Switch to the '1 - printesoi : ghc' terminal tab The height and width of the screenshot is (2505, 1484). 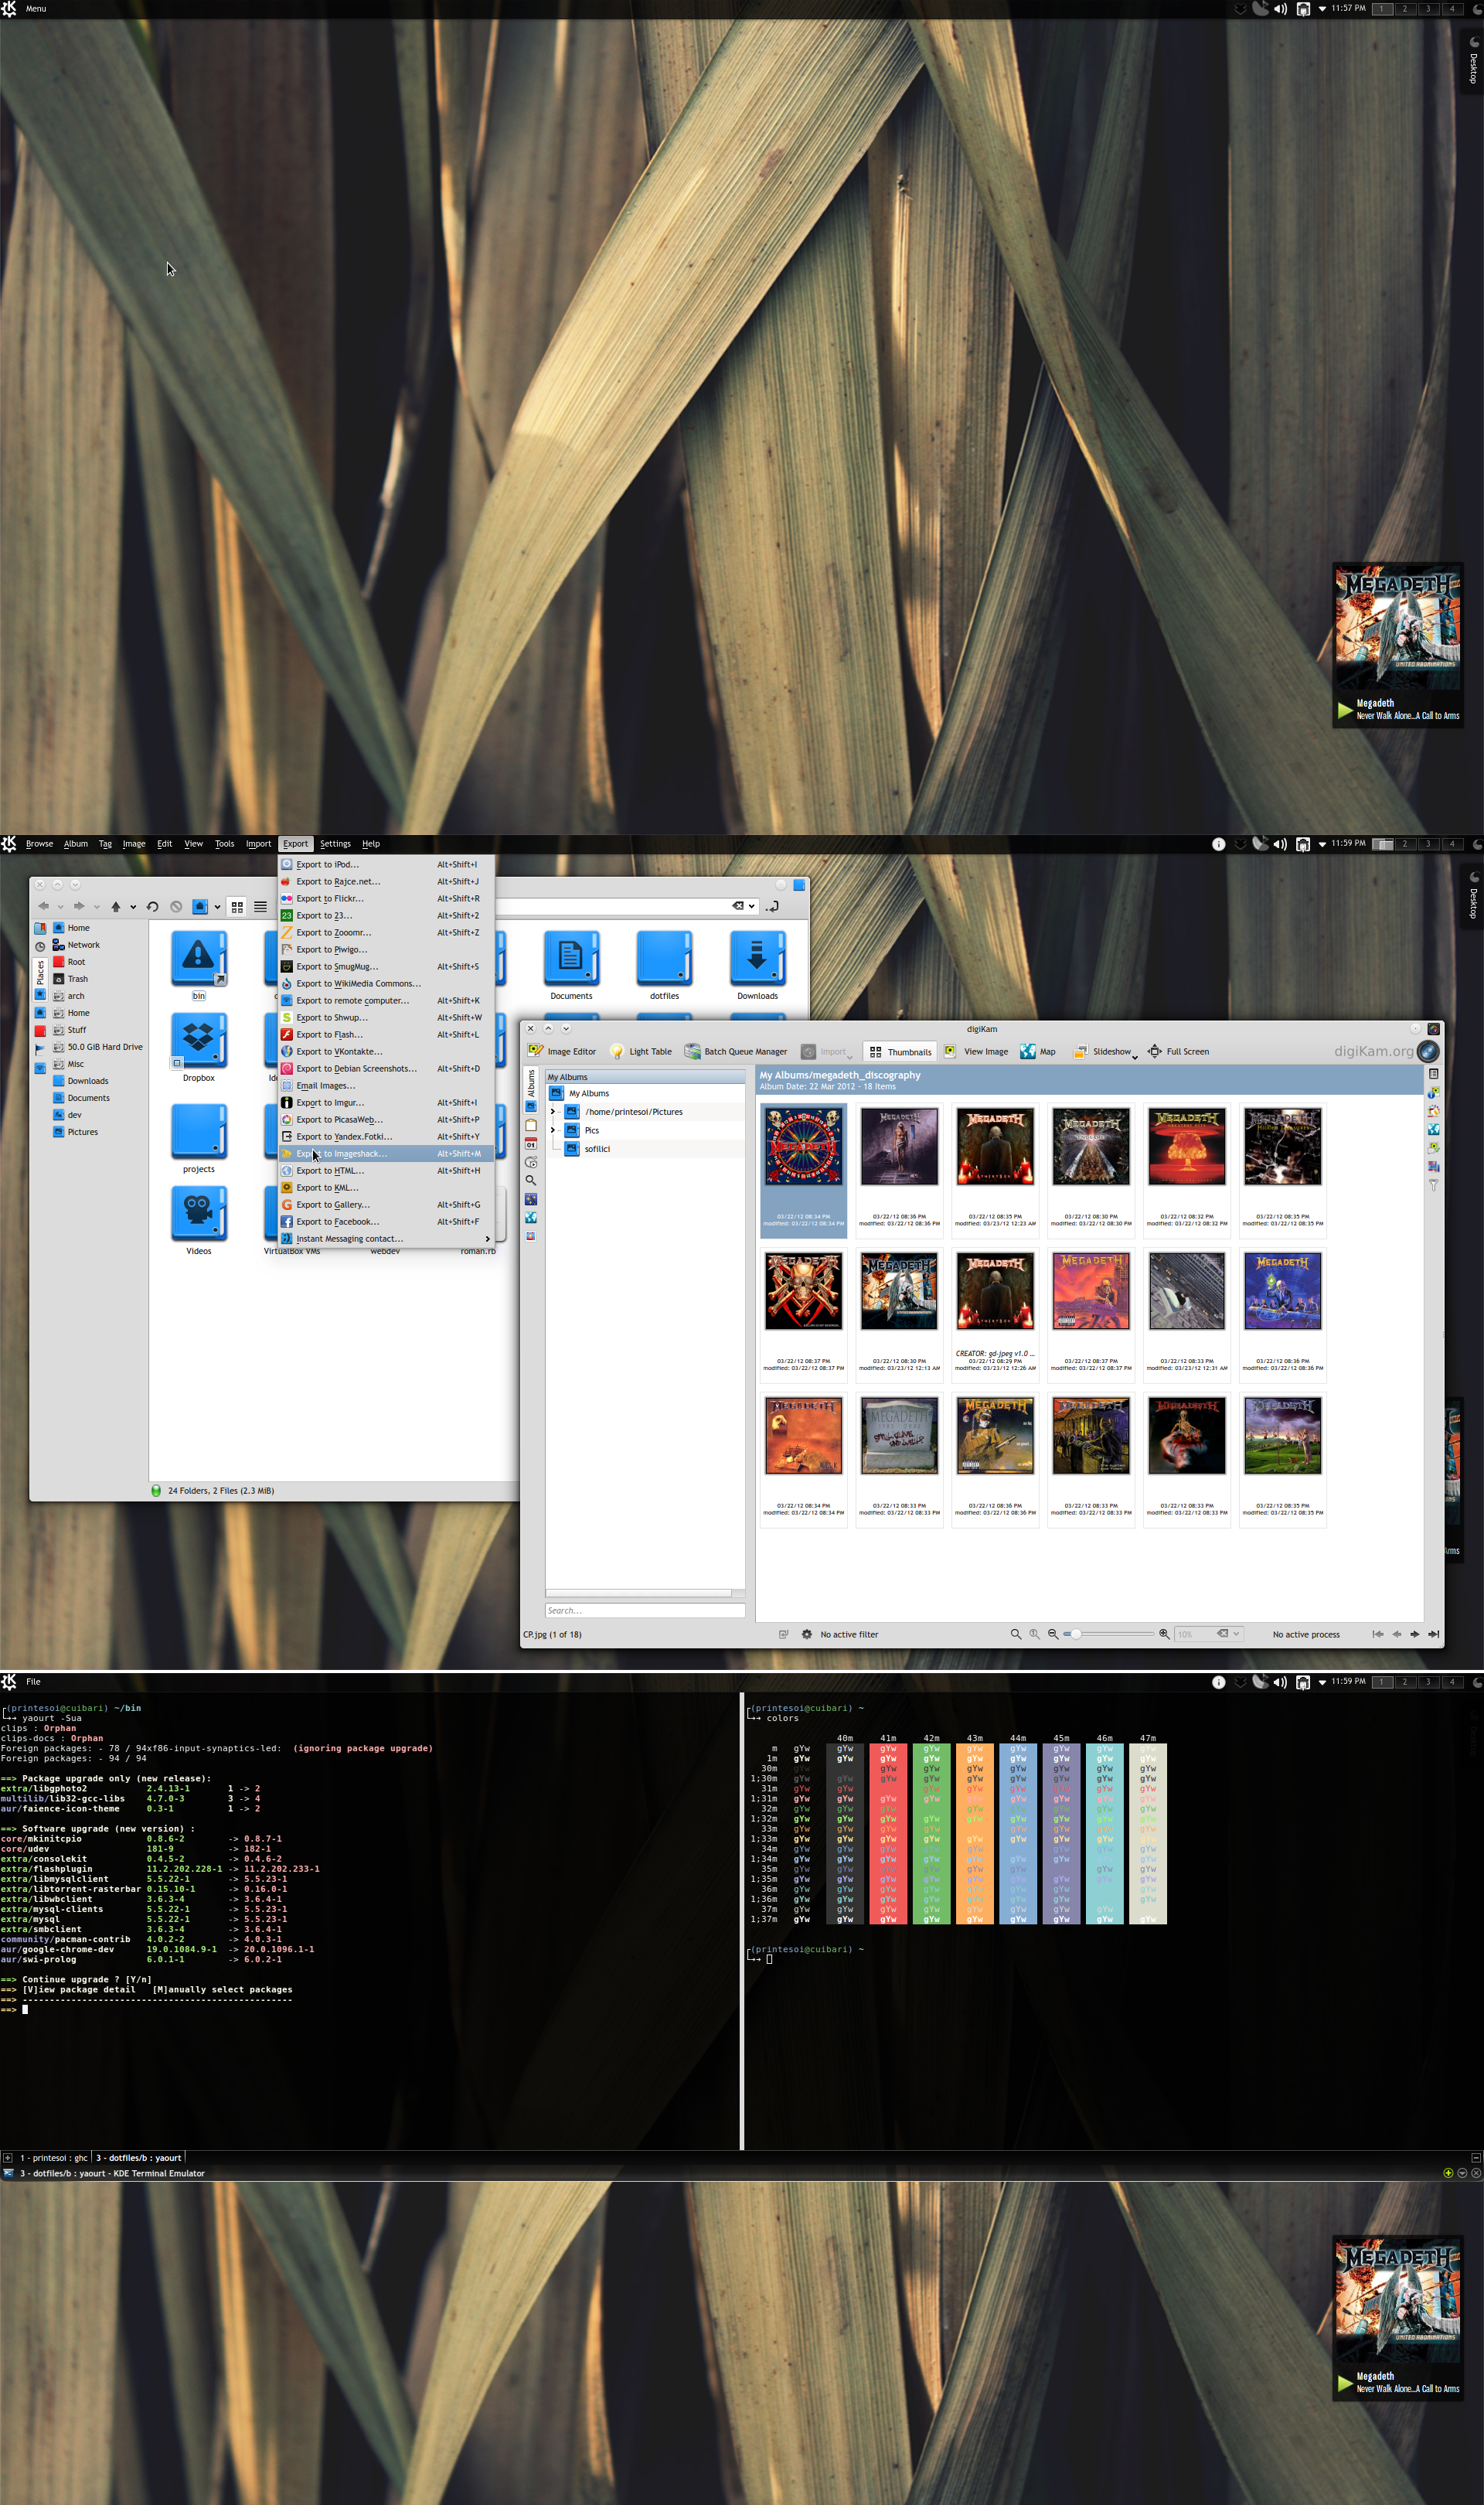(x=53, y=2158)
